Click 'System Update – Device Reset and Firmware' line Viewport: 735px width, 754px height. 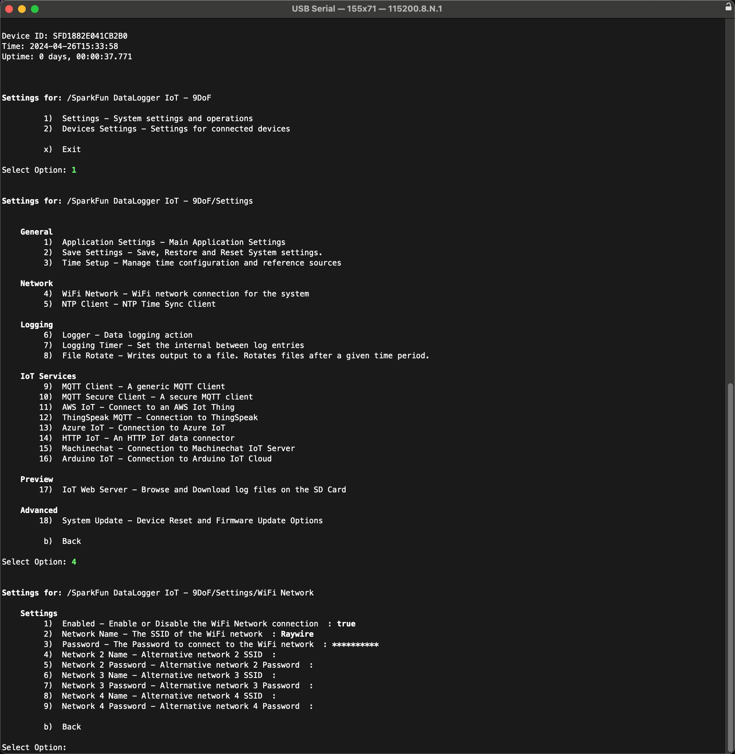181,521
